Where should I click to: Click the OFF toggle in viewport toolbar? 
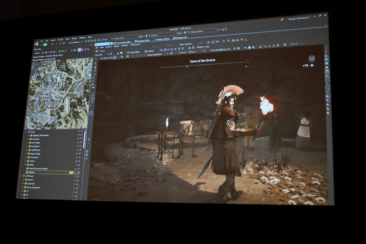217,41
